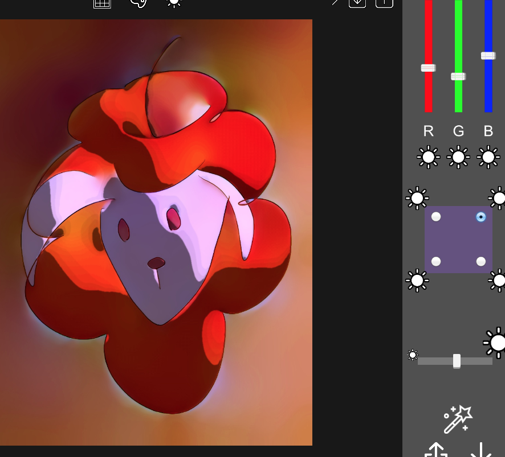
Task: Click the download arrow icon below magic wand
Action: [x=481, y=450]
